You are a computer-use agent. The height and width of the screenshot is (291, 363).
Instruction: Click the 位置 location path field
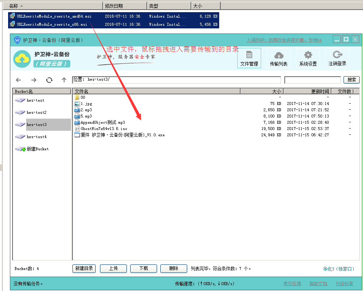click(x=177, y=80)
